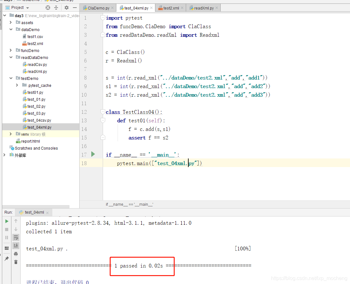
Task: Click the print icon in Run panel
Action: pyautogui.click(x=16, y=254)
